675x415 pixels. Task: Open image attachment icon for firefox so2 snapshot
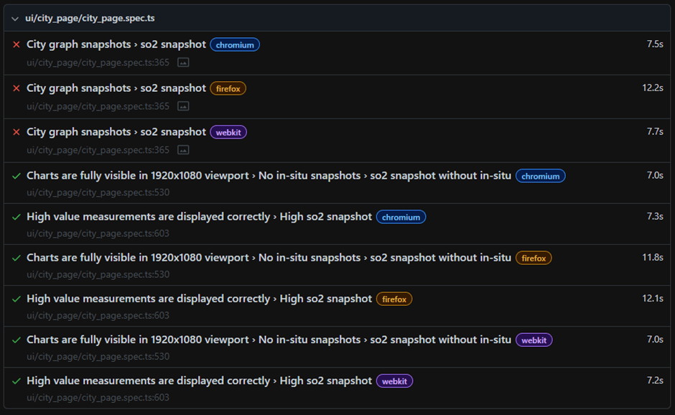183,106
